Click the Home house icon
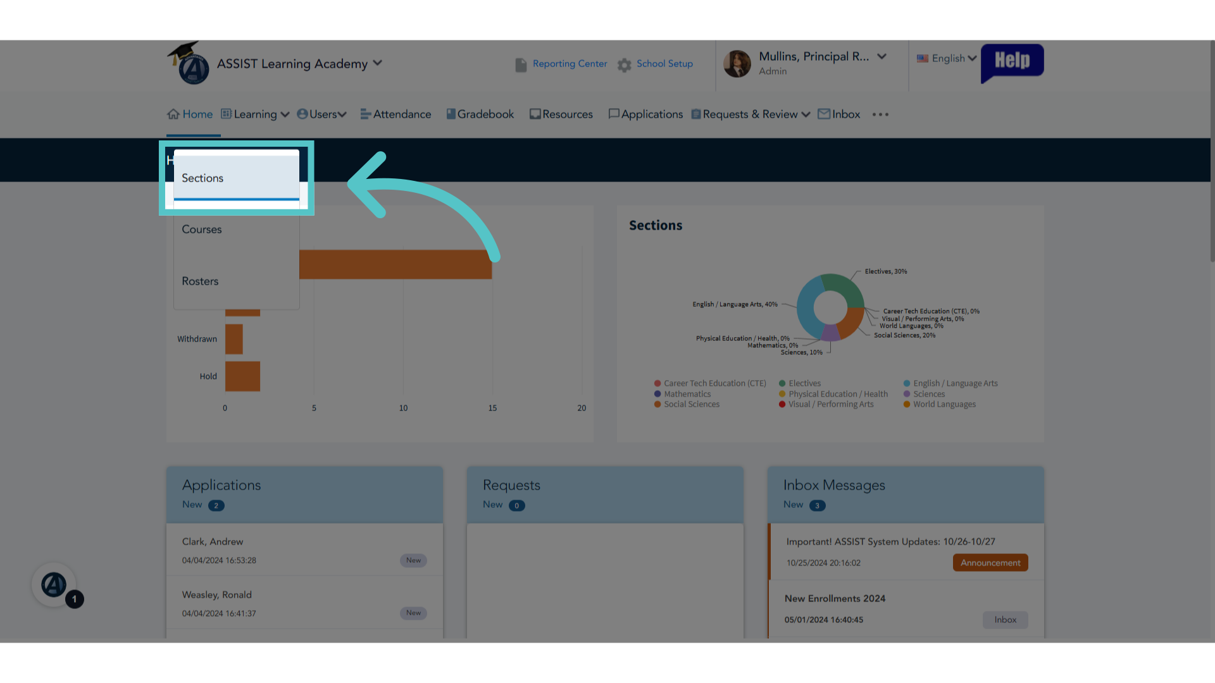The width and height of the screenshot is (1215, 683). coord(173,114)
